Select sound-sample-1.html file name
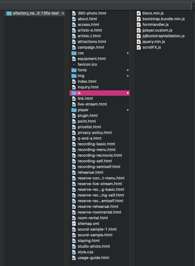The image size is (195, 266). pos(97,229)
